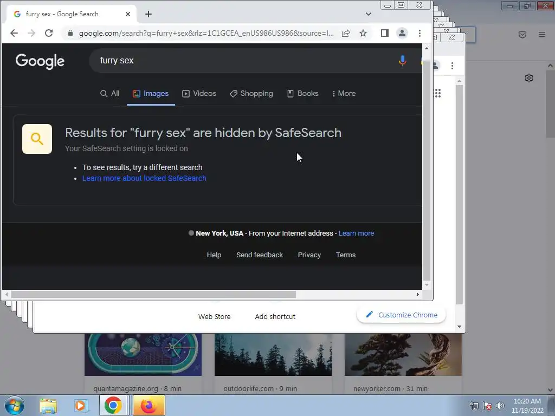Viewport: 555px width, 416px height.
Task: Open the quantamagazine.org article thumbnail in Firefox
Action: [143, 355]
